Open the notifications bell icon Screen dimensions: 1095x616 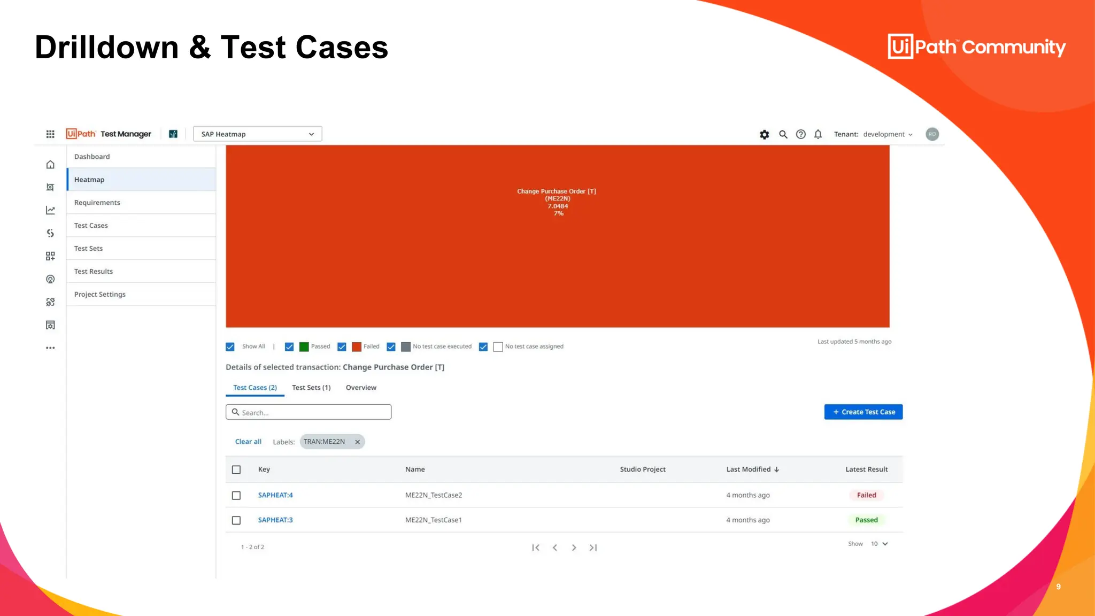tap(818, 135)
